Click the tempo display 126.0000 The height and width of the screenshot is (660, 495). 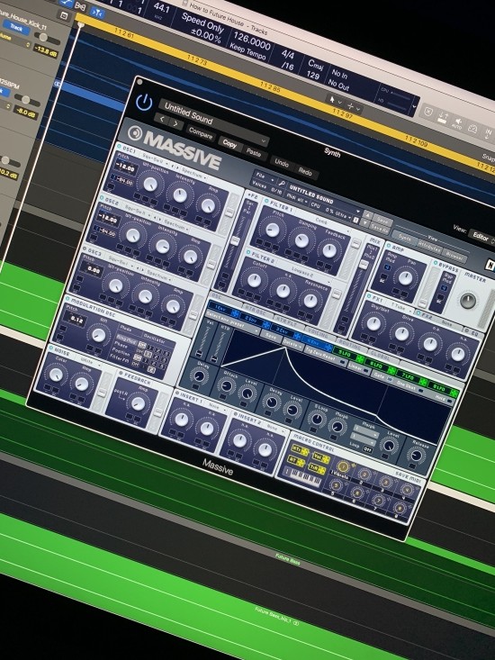point(251,41)
